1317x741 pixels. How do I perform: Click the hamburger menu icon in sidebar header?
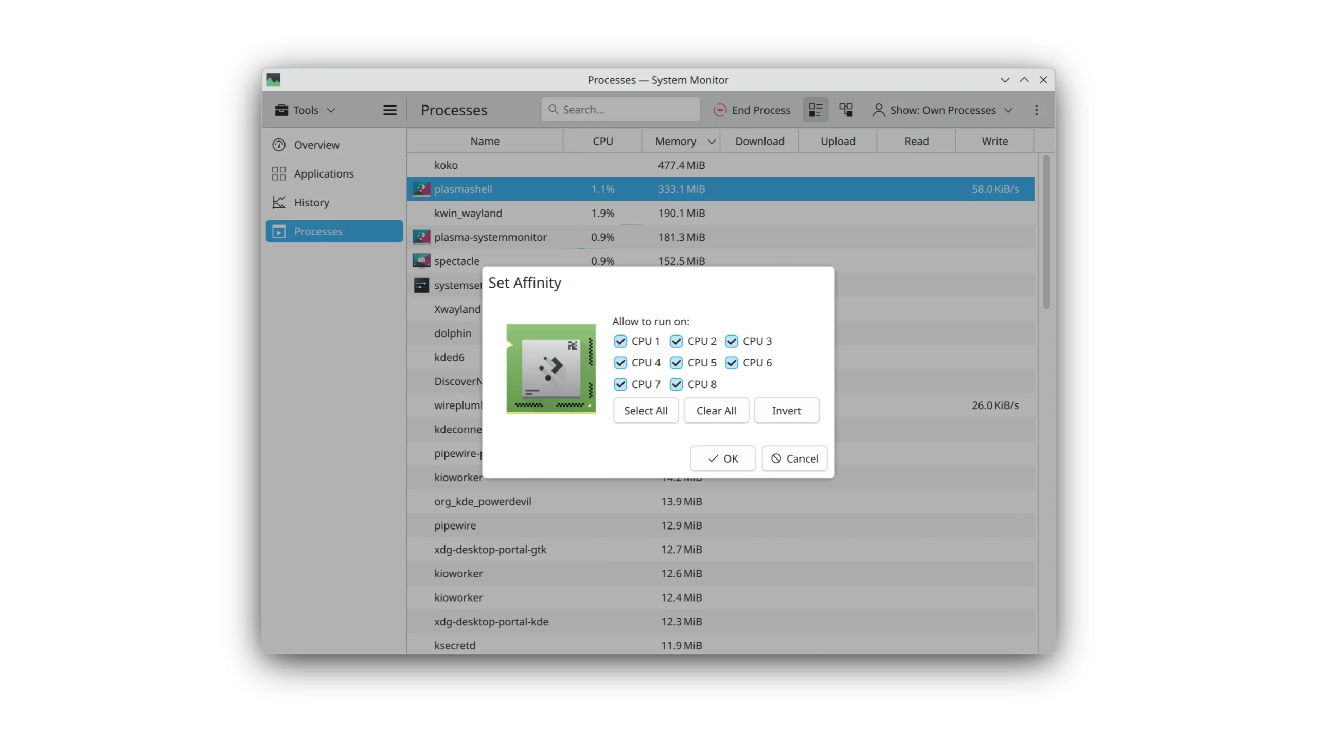(x=389, y=110)
